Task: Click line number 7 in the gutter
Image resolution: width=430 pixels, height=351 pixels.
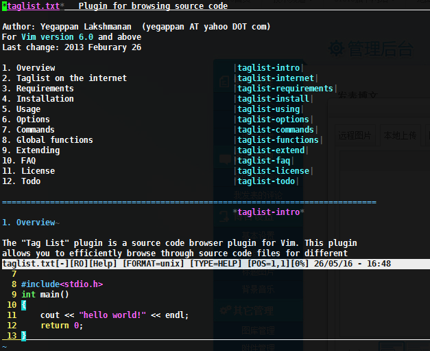Action: (x=14, y=274)
